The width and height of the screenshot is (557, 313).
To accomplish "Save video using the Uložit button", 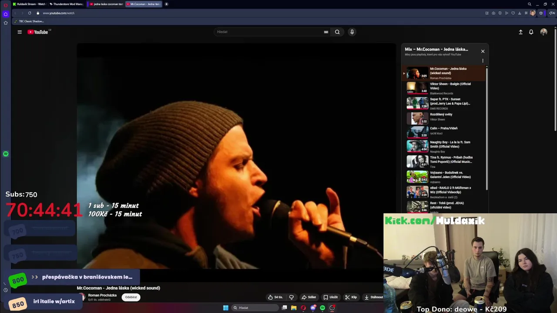I will 331,297.
